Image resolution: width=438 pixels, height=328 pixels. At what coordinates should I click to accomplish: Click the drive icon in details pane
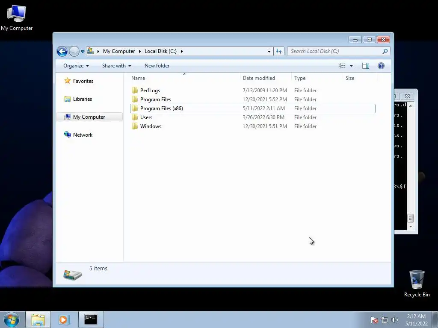click(72, 275)
